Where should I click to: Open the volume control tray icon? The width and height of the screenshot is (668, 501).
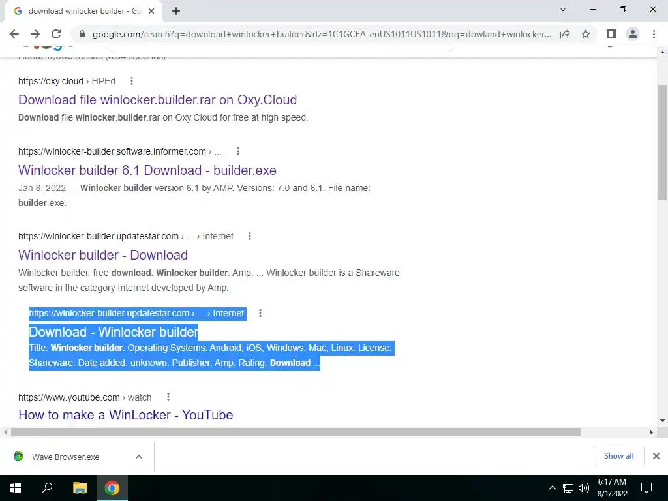(x=584, y=488)
